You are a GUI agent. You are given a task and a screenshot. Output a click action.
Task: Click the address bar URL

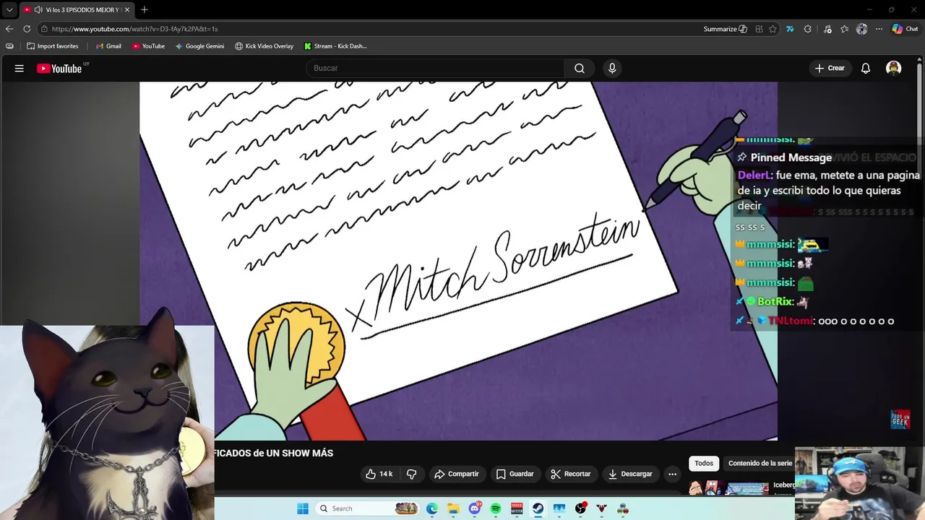pyautogui.click(x=134, y=29)
